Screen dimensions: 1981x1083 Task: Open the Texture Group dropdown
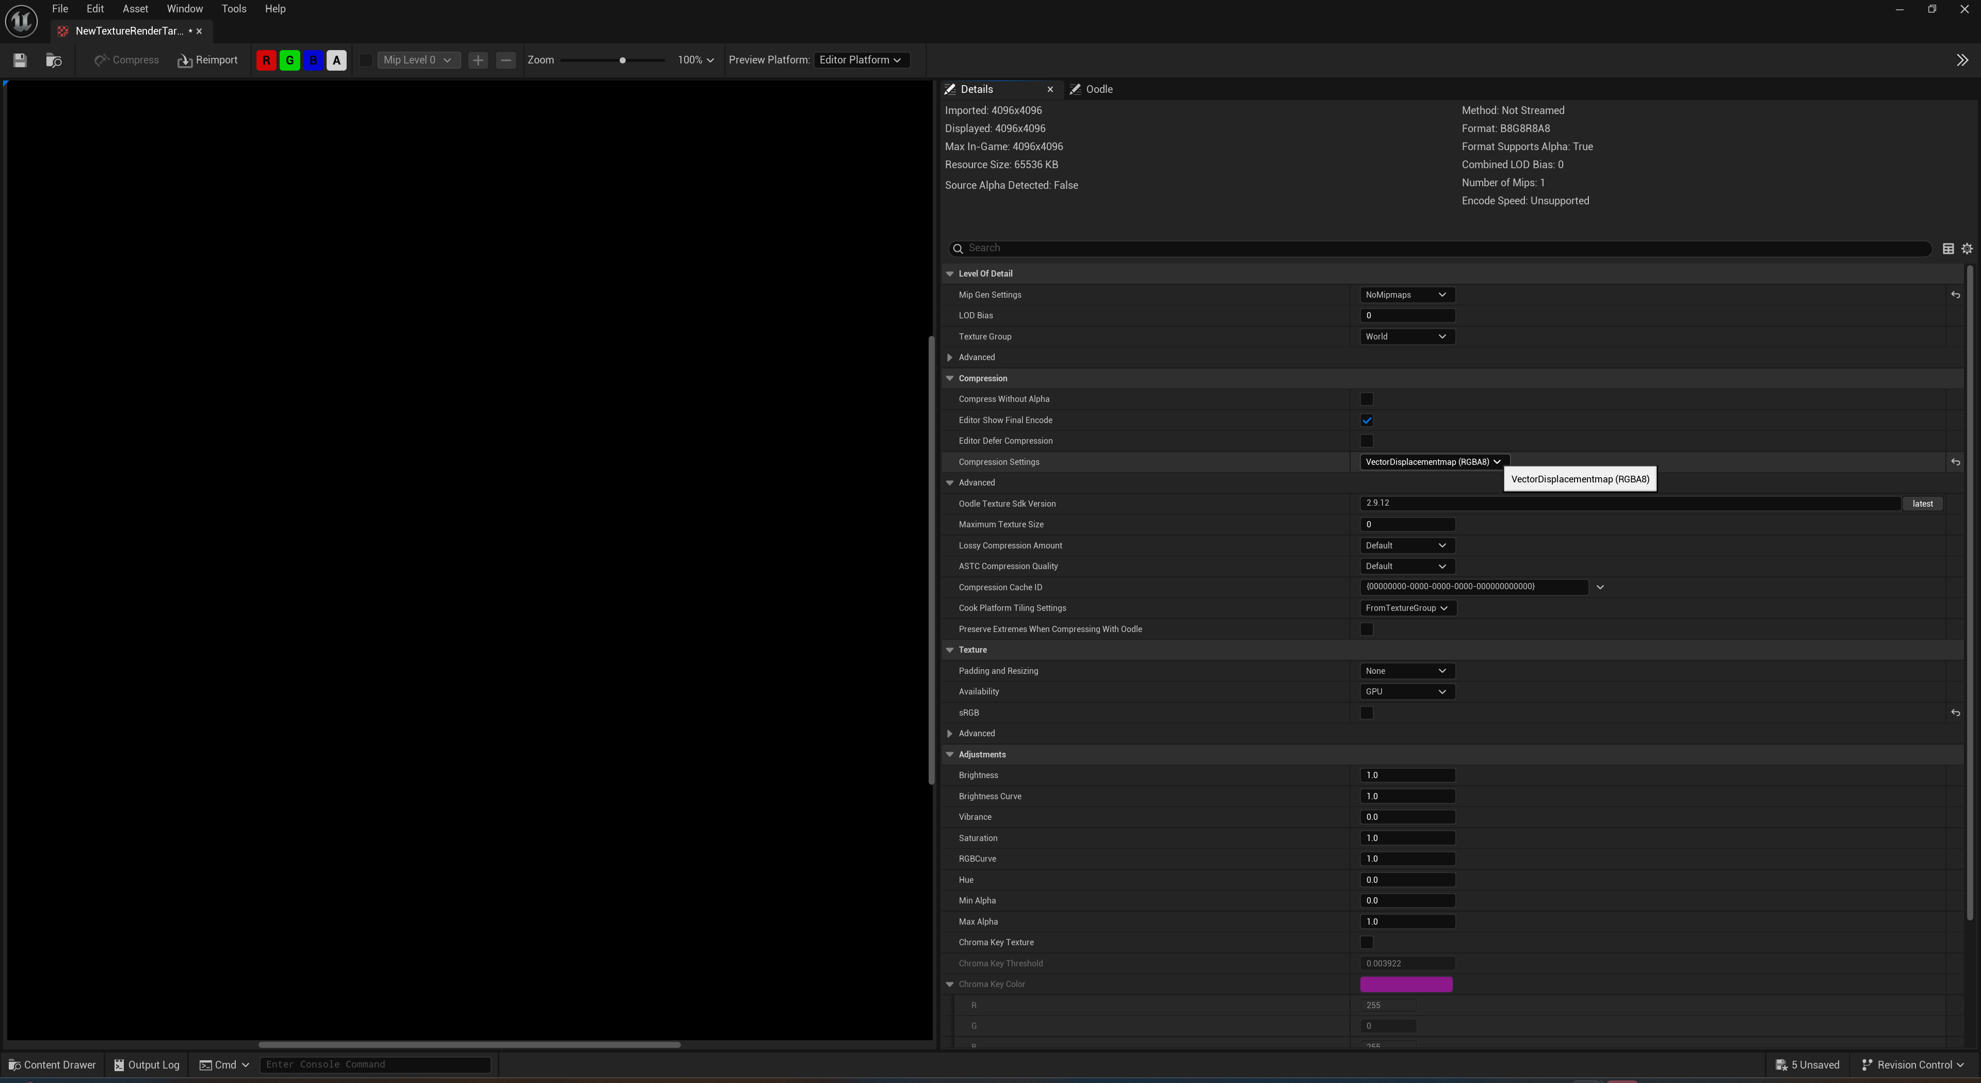1406,337
